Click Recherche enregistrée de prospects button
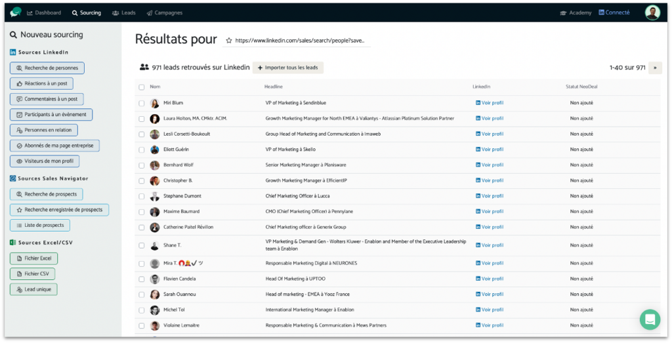The image size is (672, 343). point(59,210)
